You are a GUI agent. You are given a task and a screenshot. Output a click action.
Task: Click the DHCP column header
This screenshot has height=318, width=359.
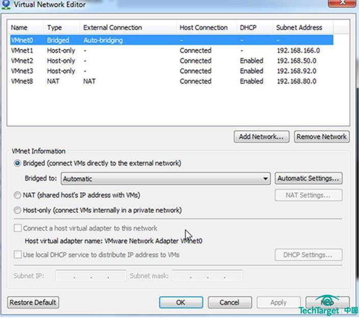tap(254, 28)
